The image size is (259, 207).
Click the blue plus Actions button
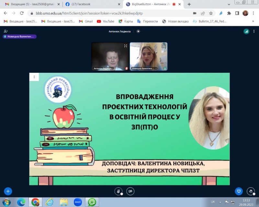click(8, 191)
